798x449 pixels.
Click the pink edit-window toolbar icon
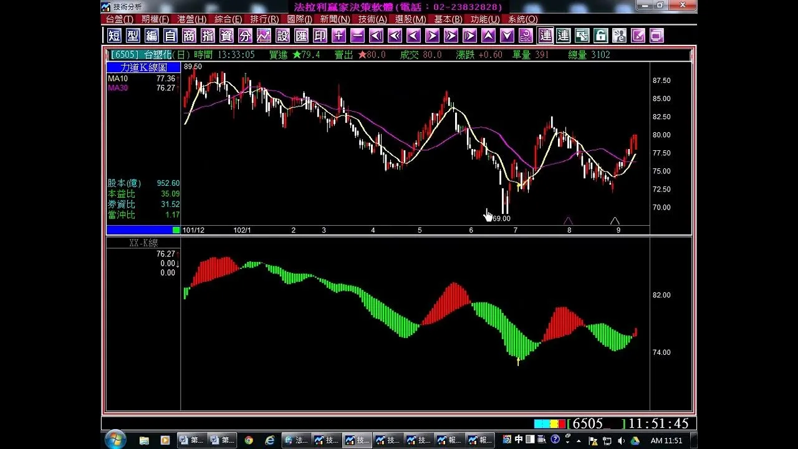[638, 36]
